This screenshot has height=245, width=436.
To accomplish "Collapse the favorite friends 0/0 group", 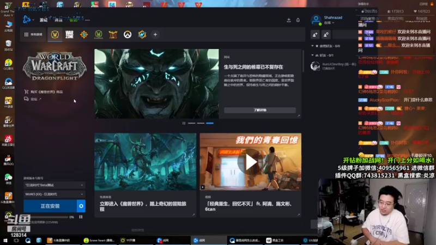I will (x=312, y=46).
